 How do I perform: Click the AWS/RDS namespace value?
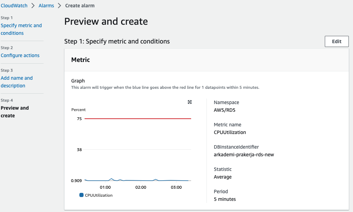(x=225, y=110)
